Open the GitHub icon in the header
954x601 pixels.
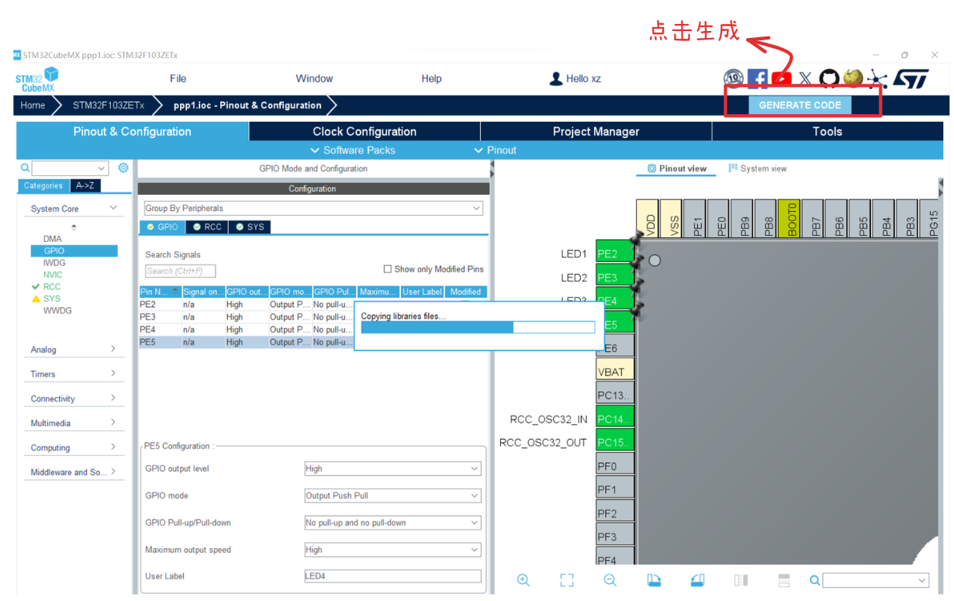[829, 78]
